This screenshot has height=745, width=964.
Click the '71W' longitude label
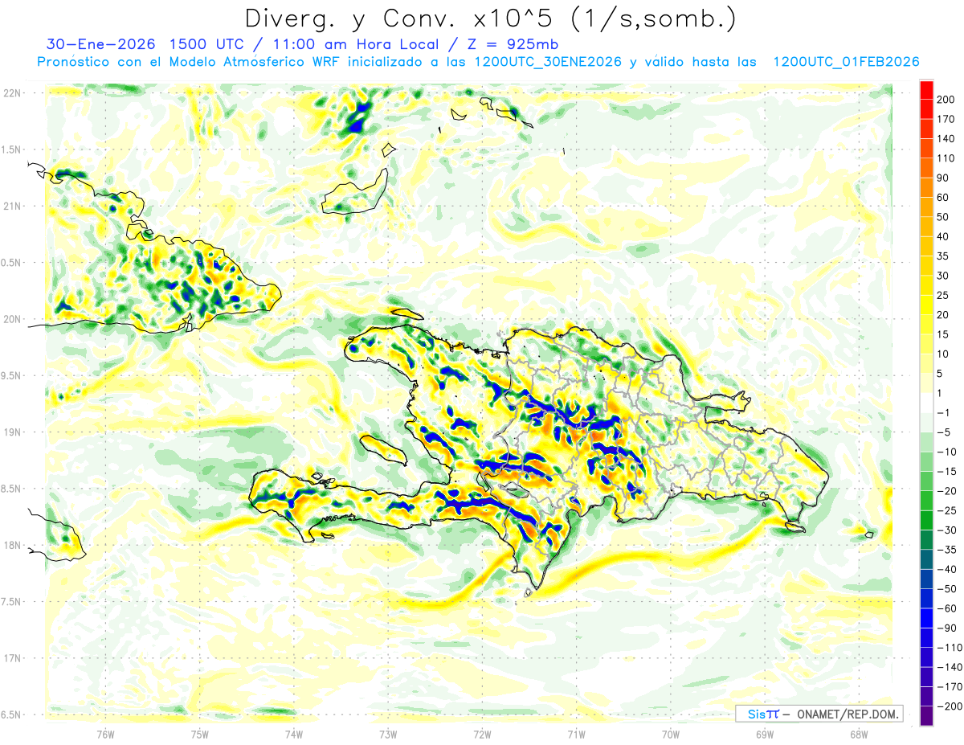pos(576,734)
